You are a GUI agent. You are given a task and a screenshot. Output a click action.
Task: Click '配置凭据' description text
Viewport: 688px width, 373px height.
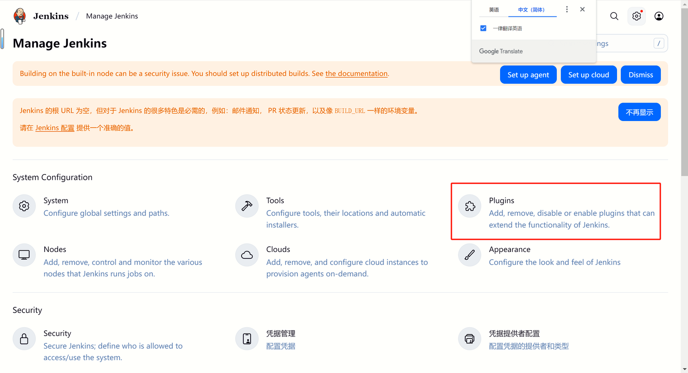(x=281, y=346)
